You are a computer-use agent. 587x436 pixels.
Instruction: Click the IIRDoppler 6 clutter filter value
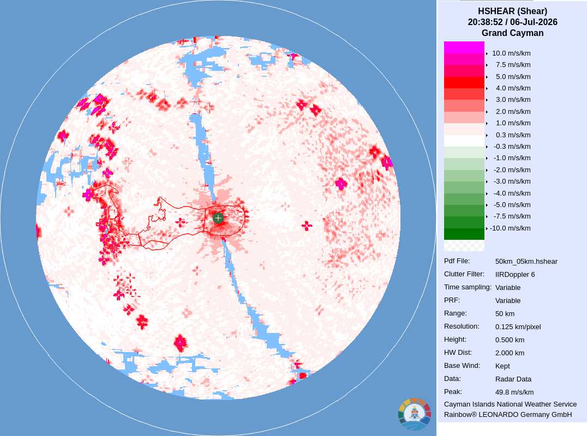[x=515, y=275]
